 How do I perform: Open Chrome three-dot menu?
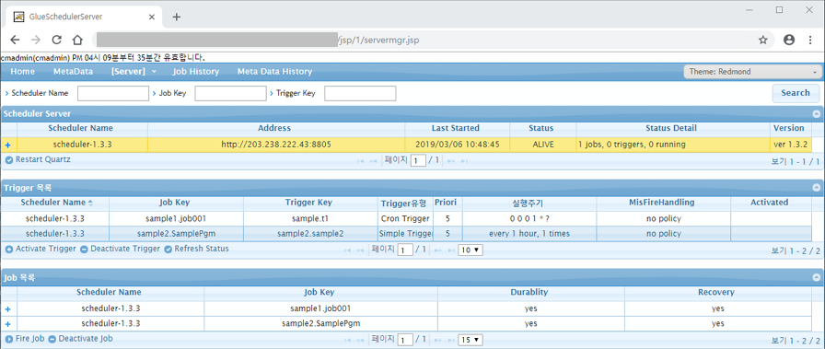(810, 40)
